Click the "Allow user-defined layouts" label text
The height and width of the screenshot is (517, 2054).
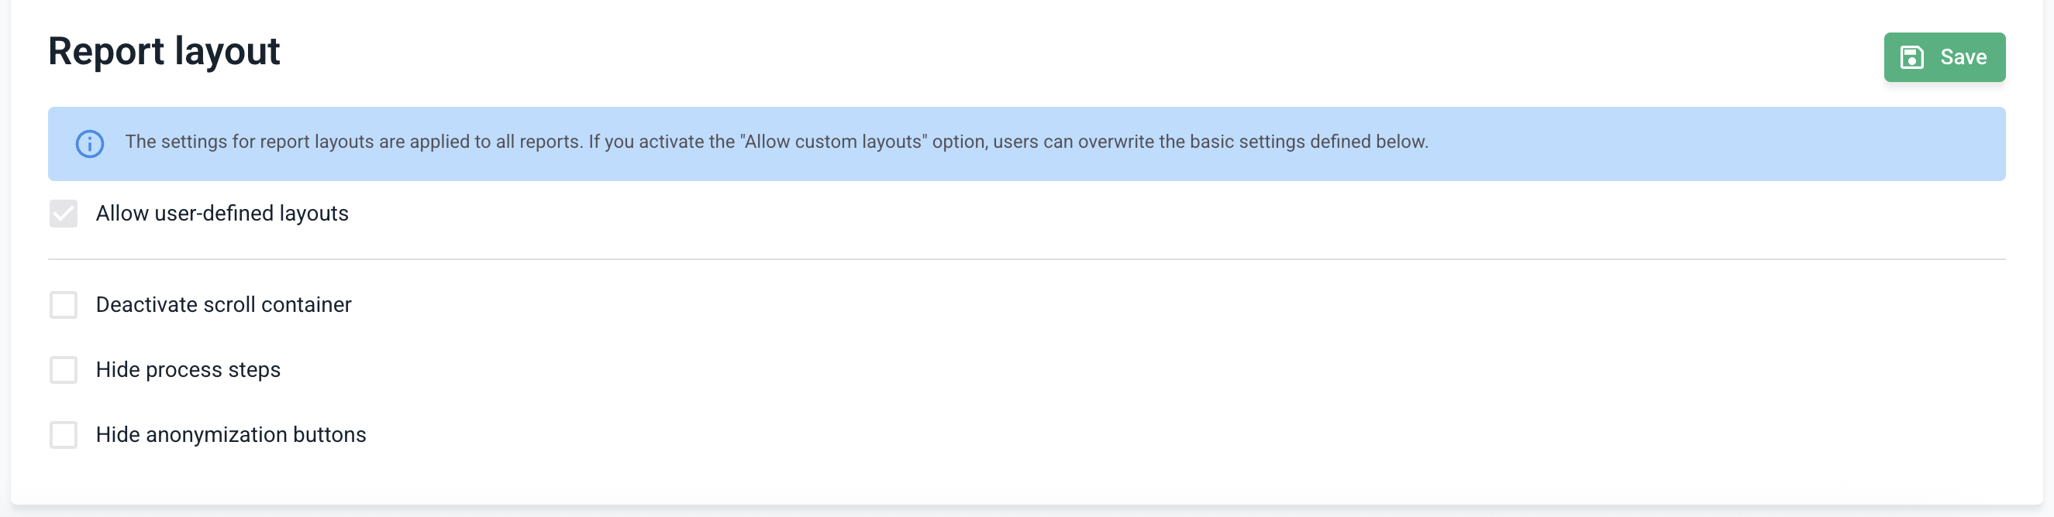[x=222, y=214]
